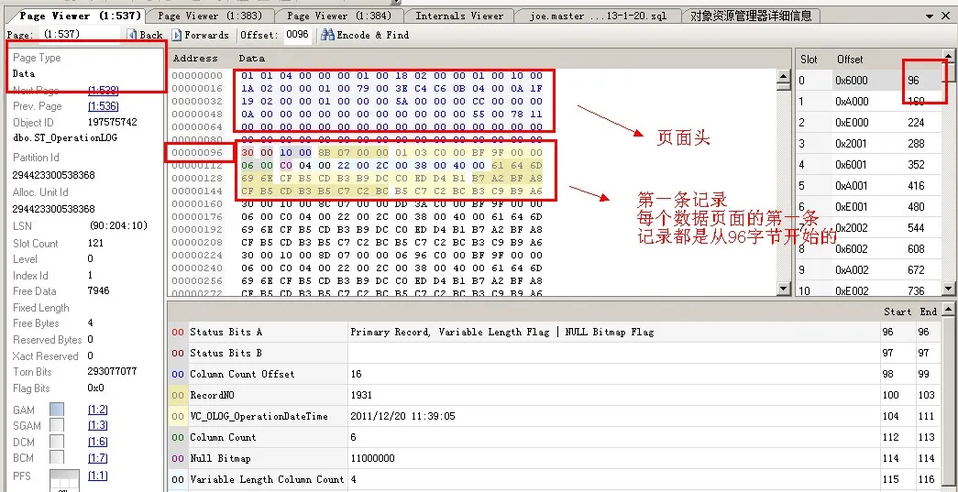958x492 pixels.
Task: Click the Page Type value Data
Action: point(24,73)
